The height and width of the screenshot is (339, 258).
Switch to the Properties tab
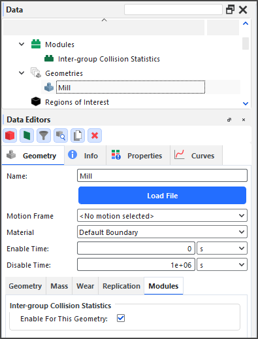coord(138,156)
